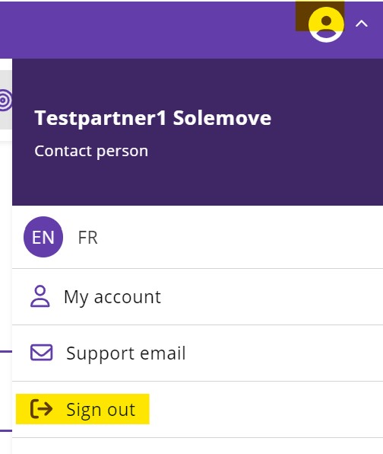Open the Support email menu entry
383x454 pixels.
click(x=198, y=353)
